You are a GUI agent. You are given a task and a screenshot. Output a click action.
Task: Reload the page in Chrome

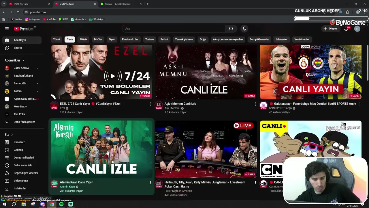click(18, 12)
